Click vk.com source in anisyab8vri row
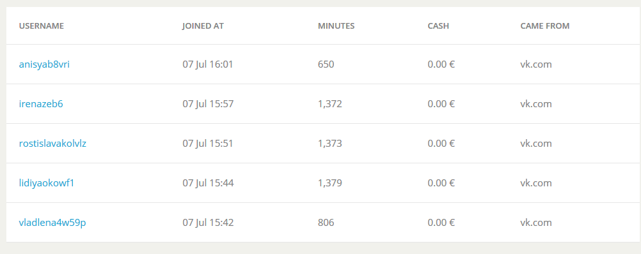The width and height of the screenshot is (641, 254). 536,64
